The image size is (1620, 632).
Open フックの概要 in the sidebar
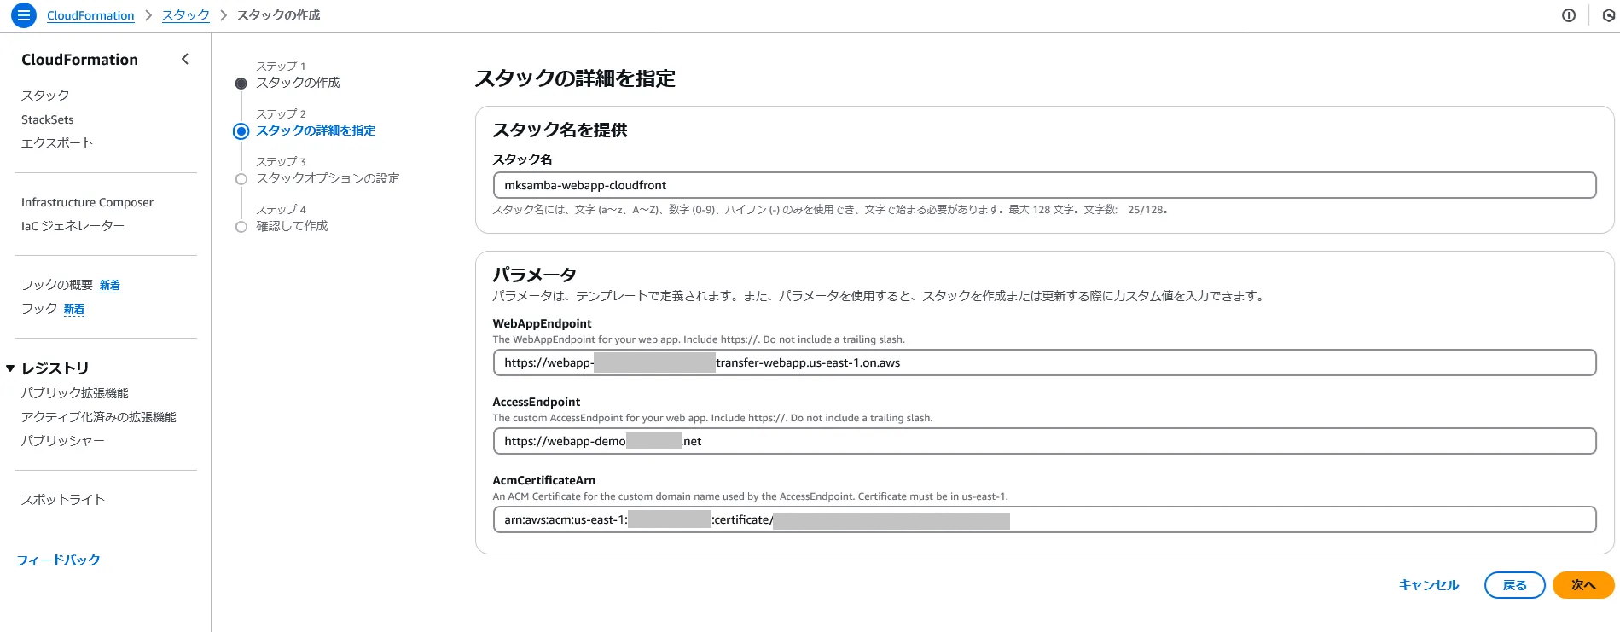[57, 284]
